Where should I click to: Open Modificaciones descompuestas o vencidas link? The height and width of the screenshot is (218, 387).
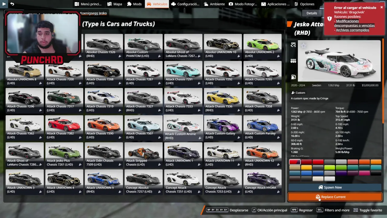click(355, 23)
